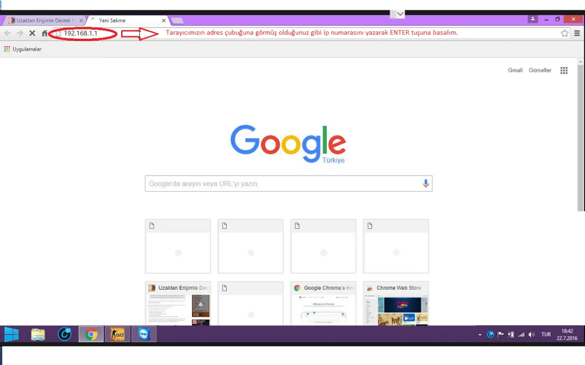The width and height of the screenshot is (585, 365).
Task: Open the Chrome hamburger menu
Action: coord(577,34)
